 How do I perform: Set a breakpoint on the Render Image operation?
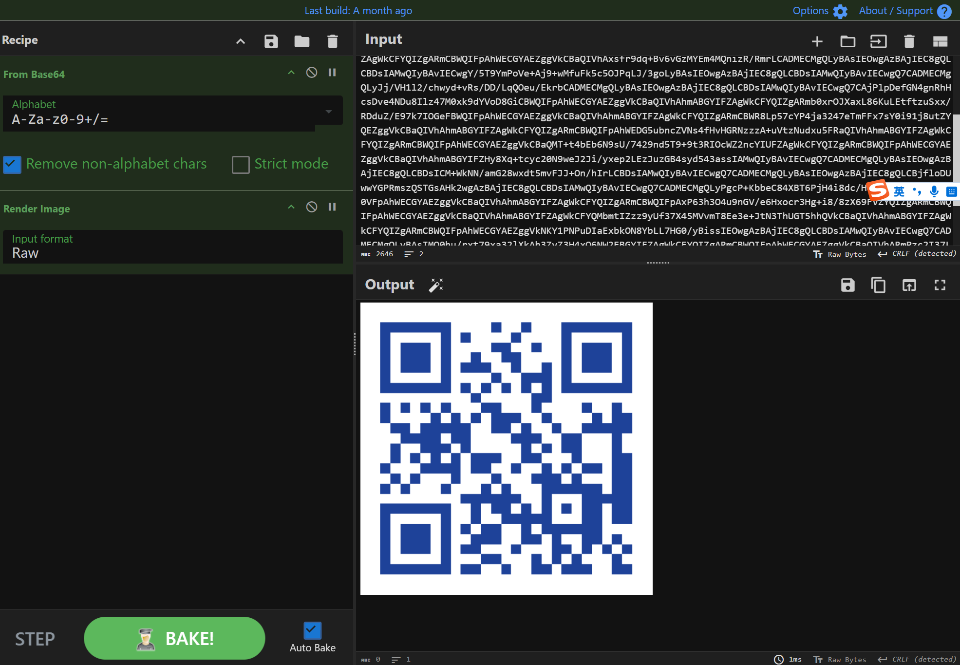click(332, 207)
